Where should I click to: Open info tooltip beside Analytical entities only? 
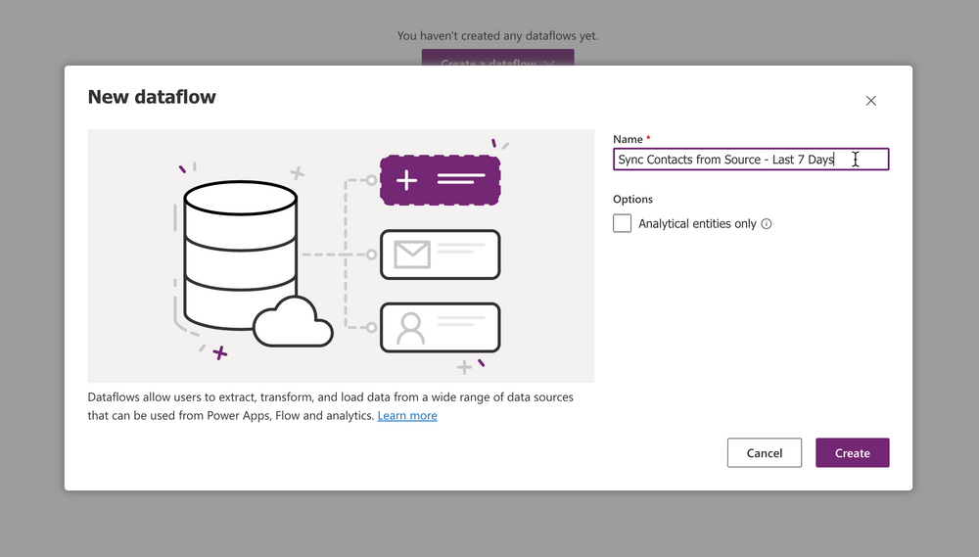pos(767,223)
